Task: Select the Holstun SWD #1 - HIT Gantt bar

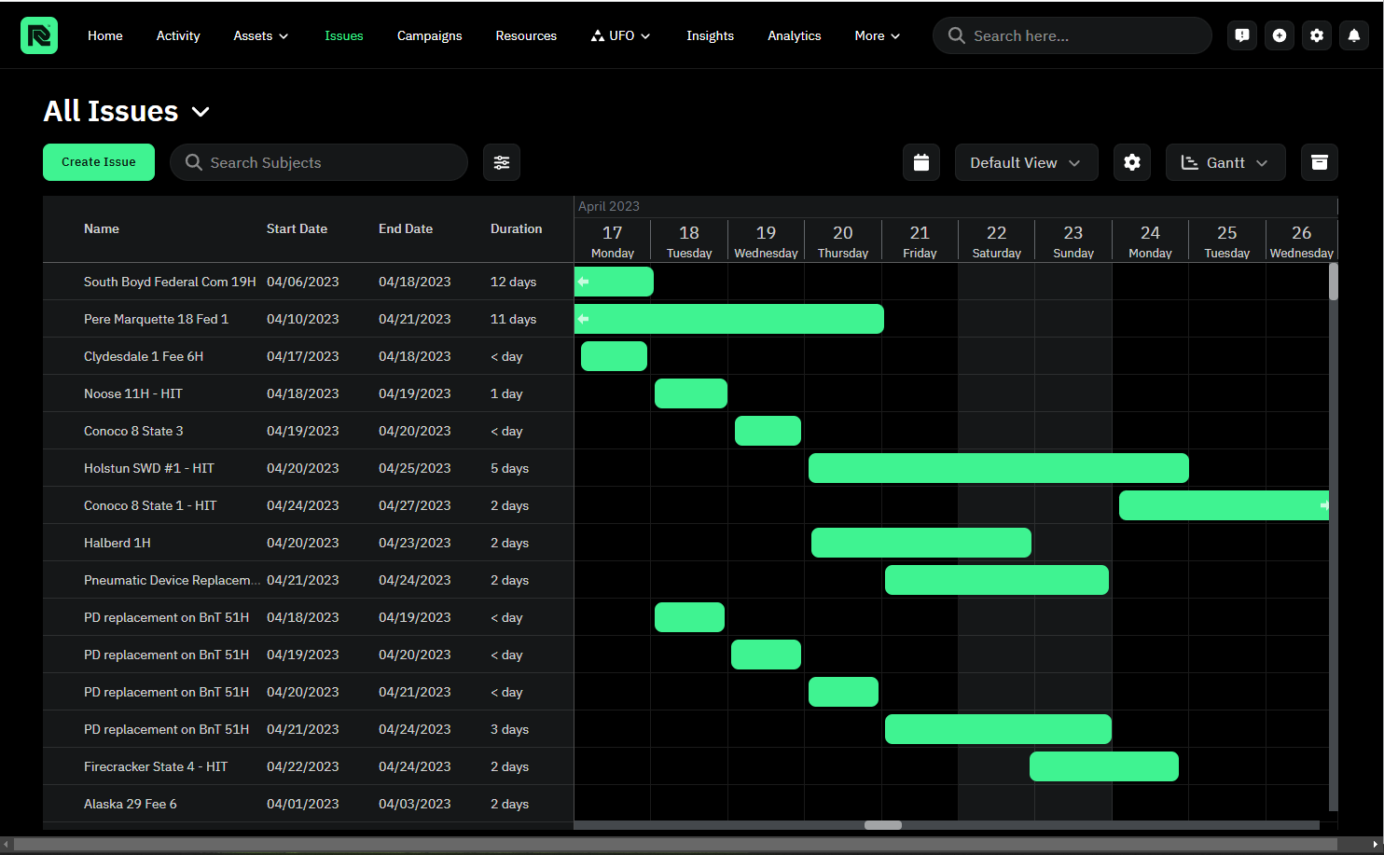Action: [x=999, y=468]
